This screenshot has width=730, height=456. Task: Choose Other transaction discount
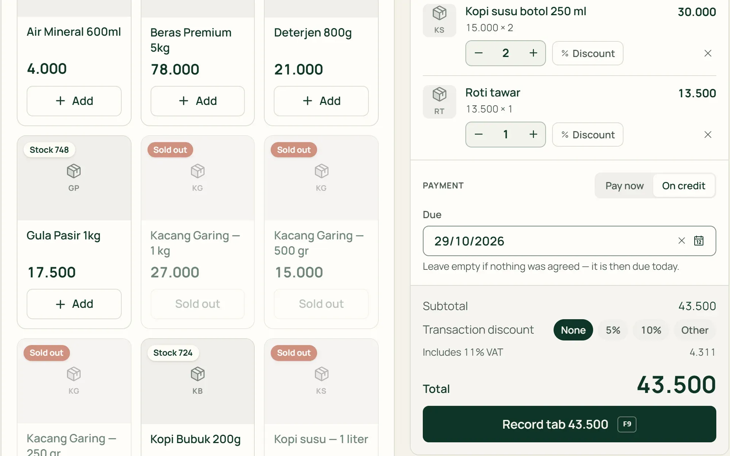coord(695,330)
